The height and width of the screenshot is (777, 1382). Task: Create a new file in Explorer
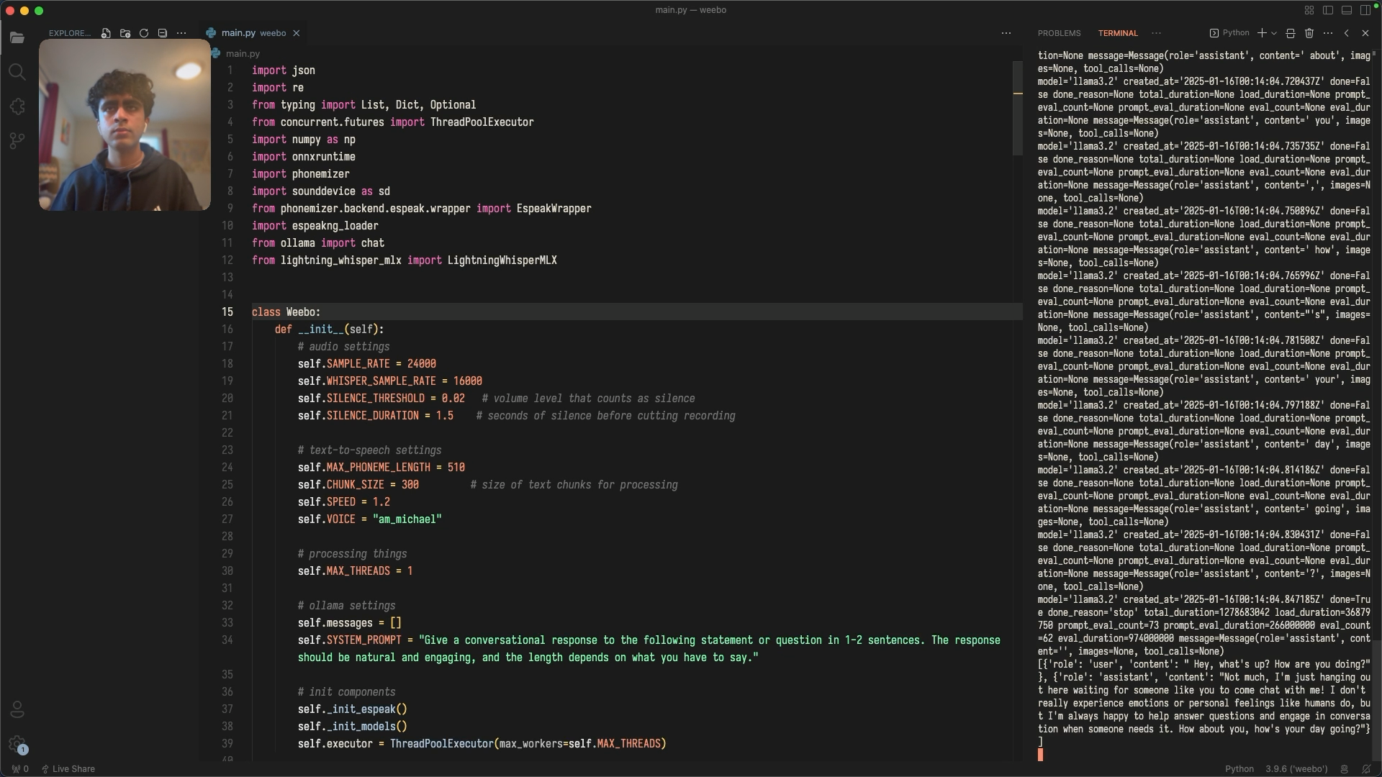click(x=106, y=33)
